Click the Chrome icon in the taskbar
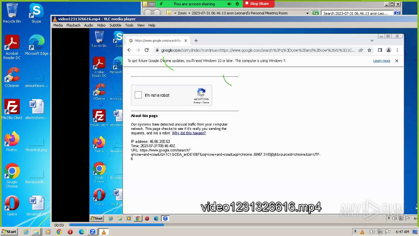419x236 pixels. pos(59,232)
